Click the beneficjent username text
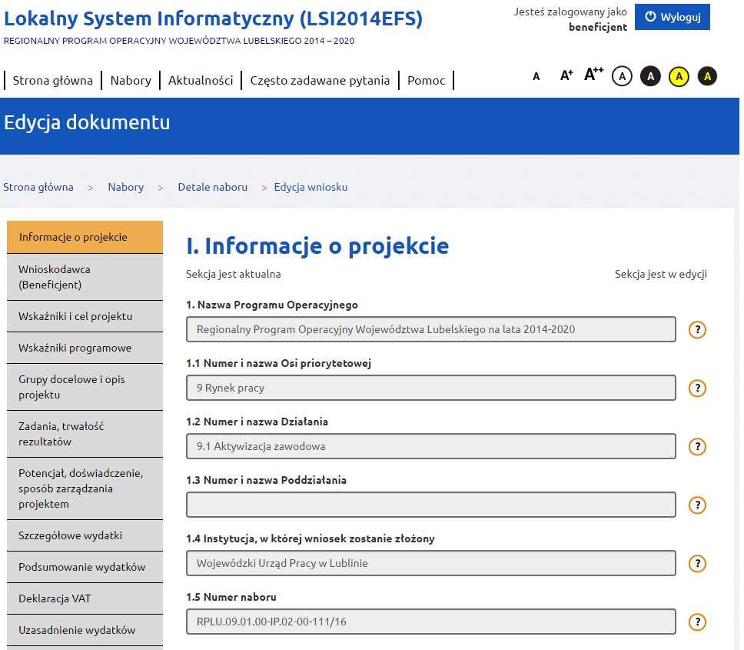This screenshot has width=744, height=650. (x=598, y=27)
